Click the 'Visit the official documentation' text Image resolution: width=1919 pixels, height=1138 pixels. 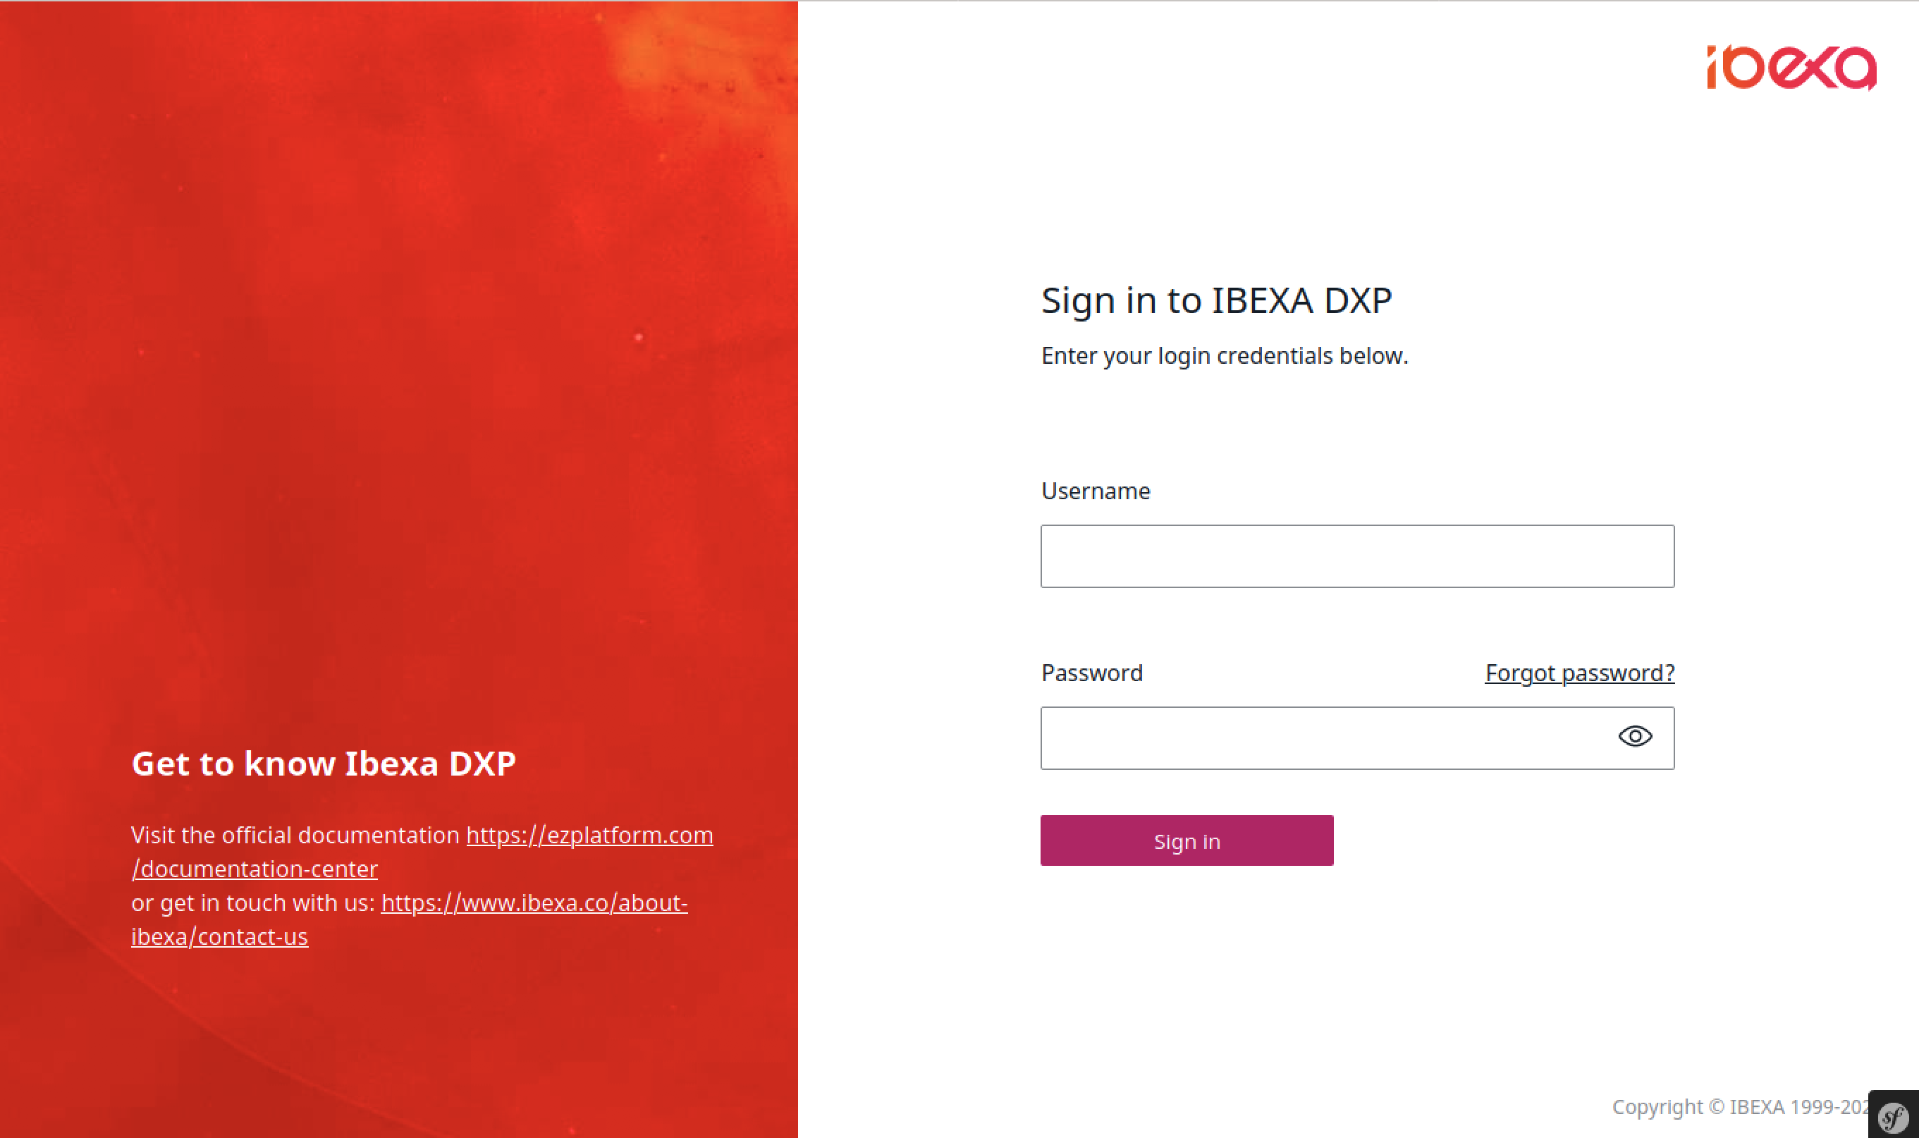[295, 834]
